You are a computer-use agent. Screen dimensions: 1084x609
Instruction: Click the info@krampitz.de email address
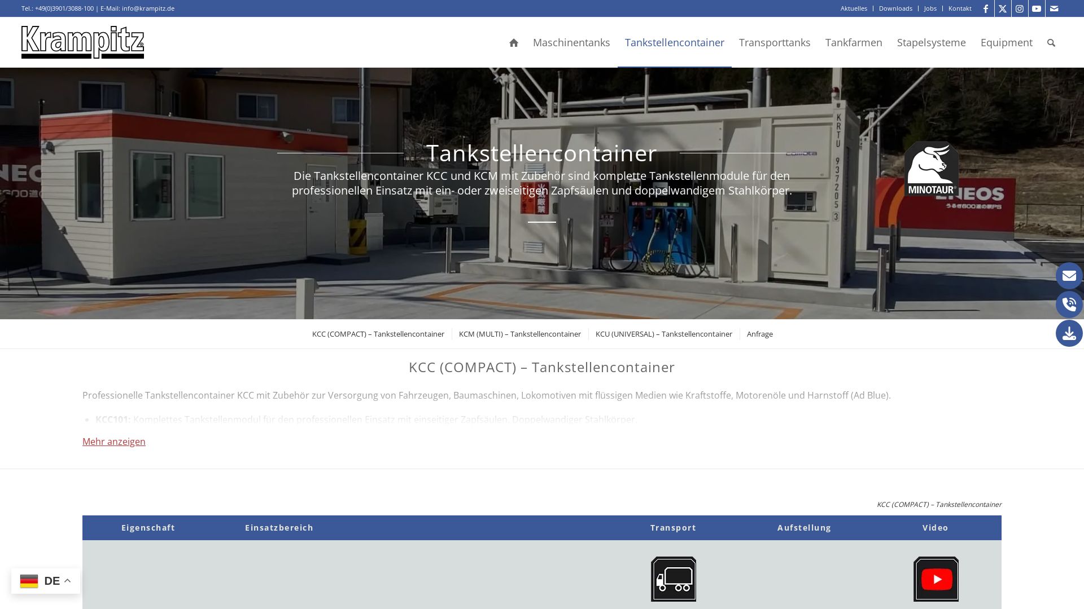pyautogui.click(x=148, y=8)
